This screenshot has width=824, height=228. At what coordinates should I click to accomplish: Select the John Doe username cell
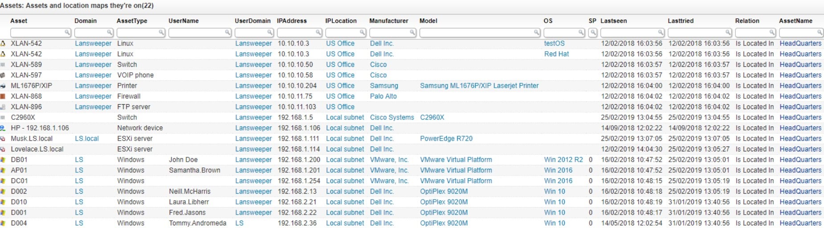pyautogui.click(x=183, y=160)
